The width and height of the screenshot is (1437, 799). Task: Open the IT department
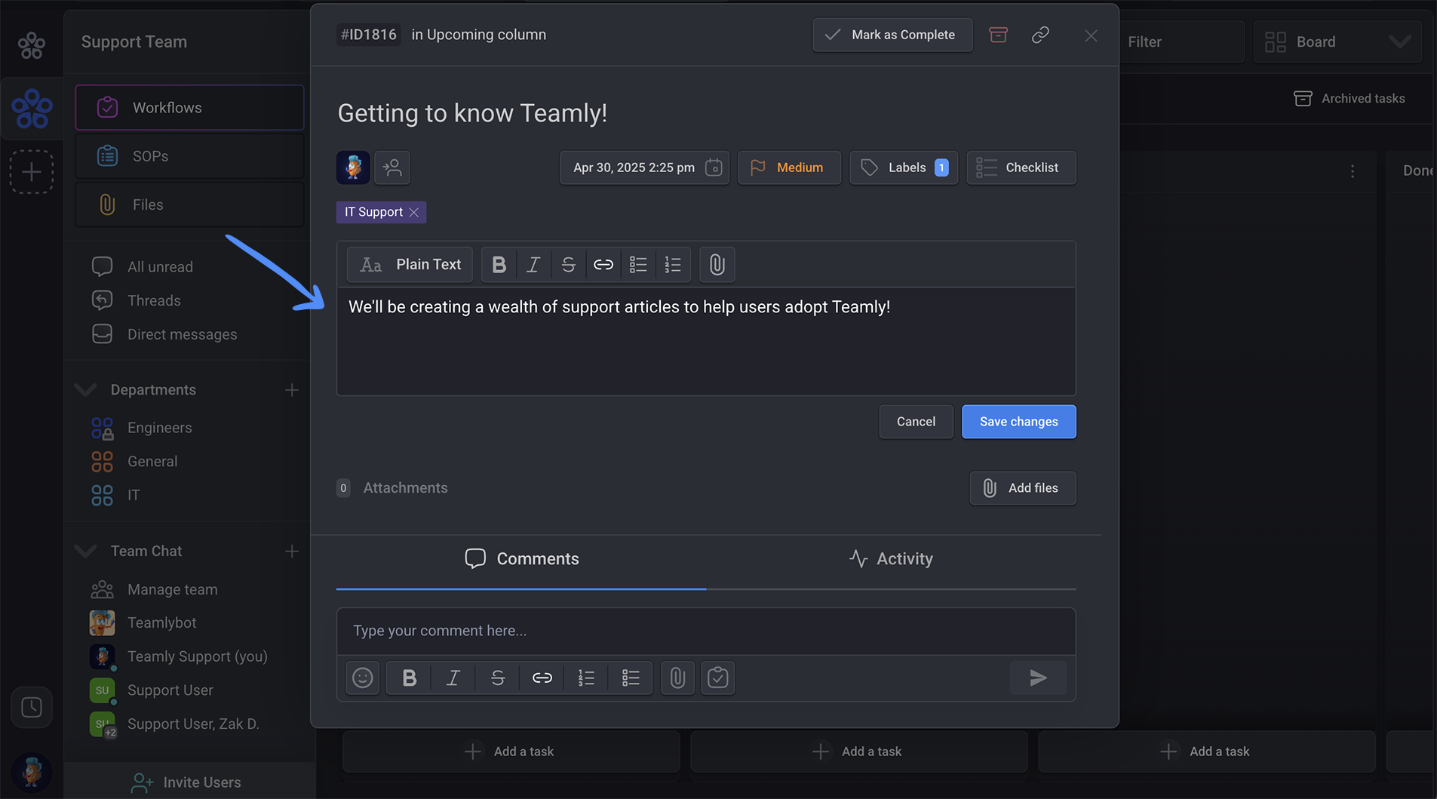[x=134, y=495]
